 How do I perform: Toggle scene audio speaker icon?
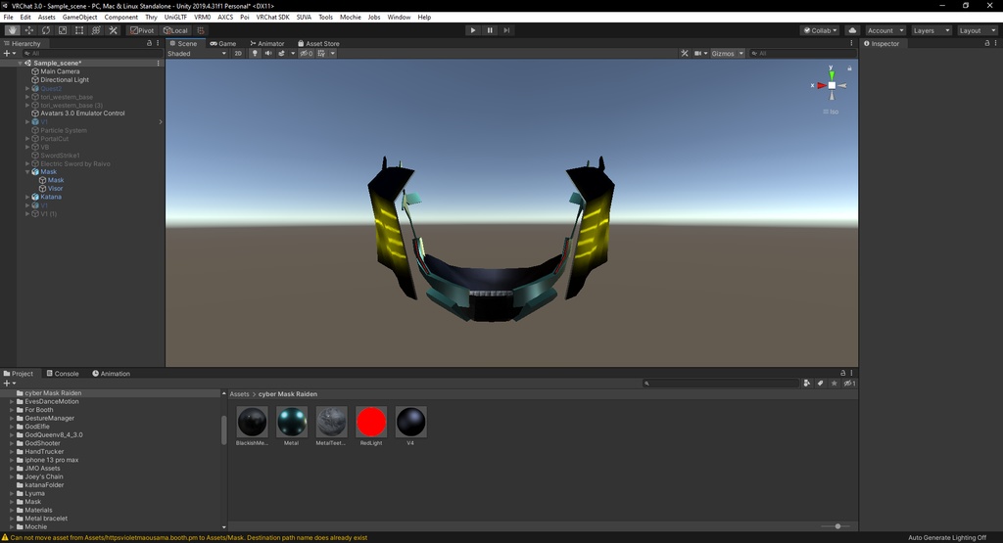tap(268, 54)
